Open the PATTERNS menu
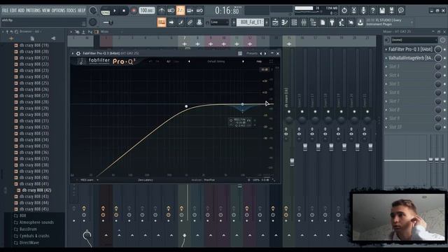 coord(33,10)
